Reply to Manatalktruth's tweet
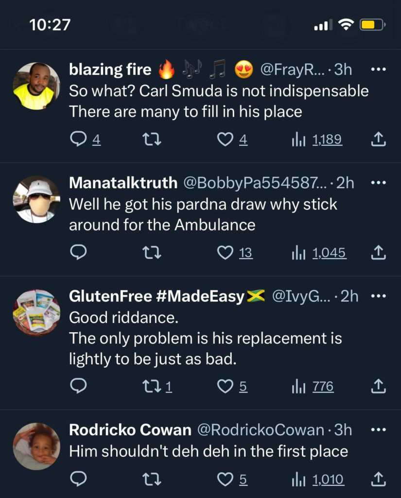This screenshot has width=401, height=498. coord(78,252)
